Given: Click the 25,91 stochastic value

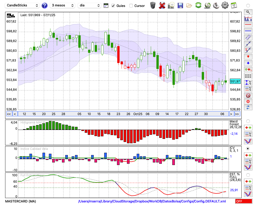Looking at the screenshot, I should 234,190.
